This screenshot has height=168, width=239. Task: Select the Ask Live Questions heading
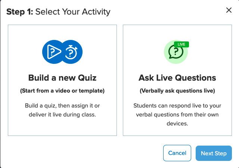tap(177, 78)
